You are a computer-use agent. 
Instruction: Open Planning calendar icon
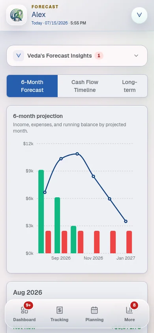(94, 310)
